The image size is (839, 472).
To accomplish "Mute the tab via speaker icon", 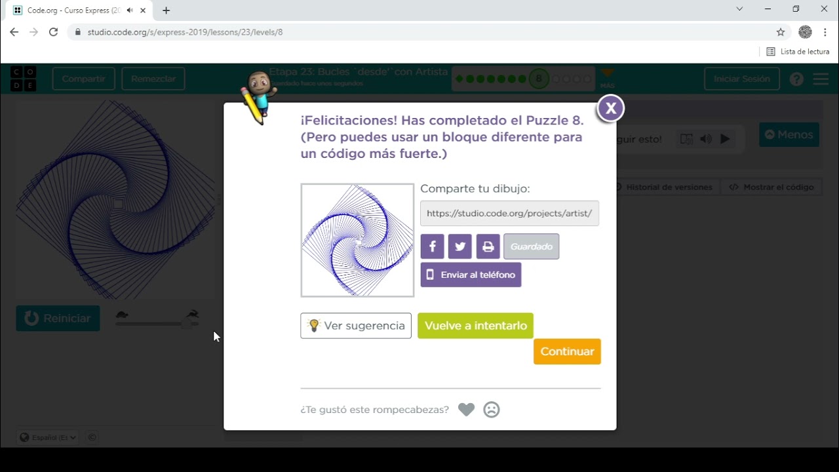I will click(130, 10).
